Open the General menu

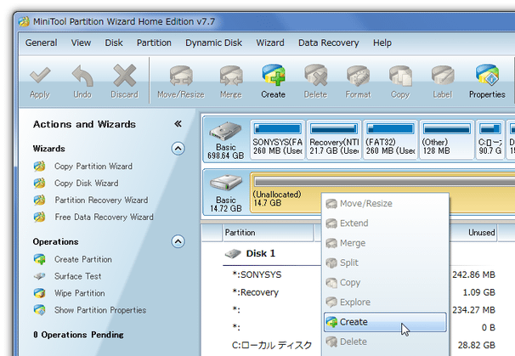point(41,42)
